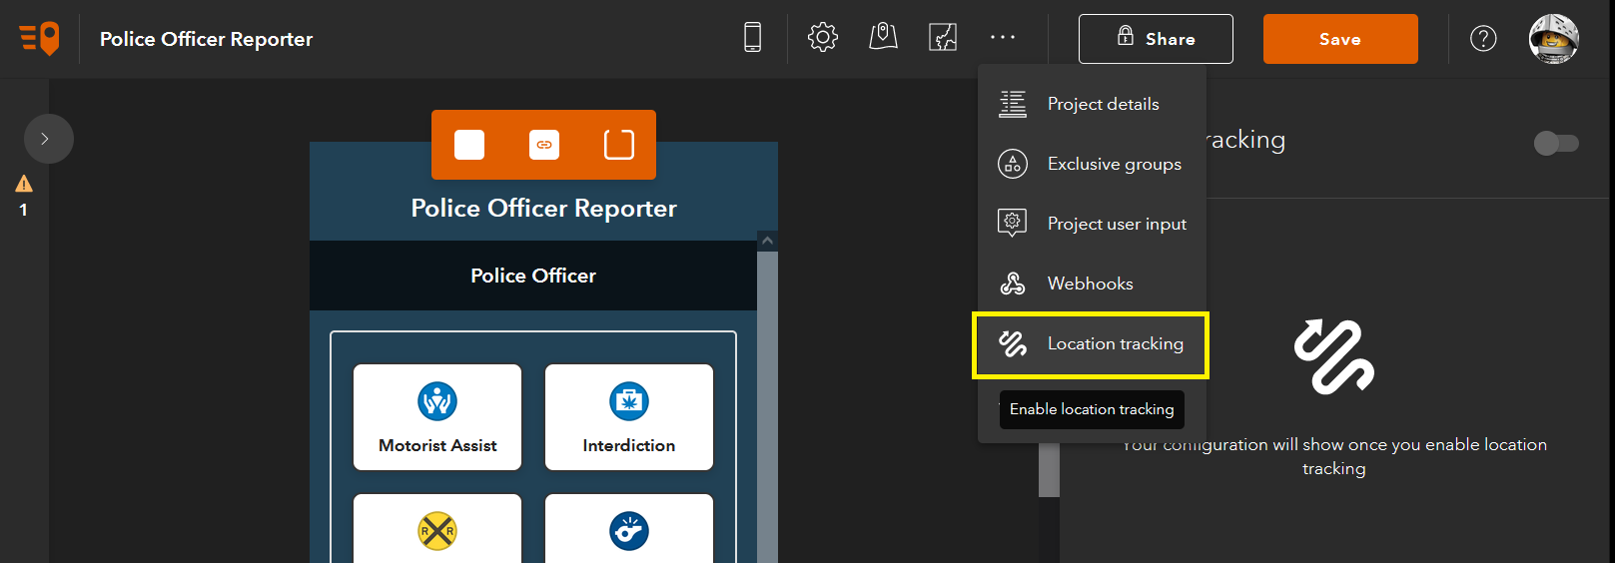Click the railroad crossing button icon
Image resolution: width=1615 pixels, height=563 pixels.
tap(437, 531)
